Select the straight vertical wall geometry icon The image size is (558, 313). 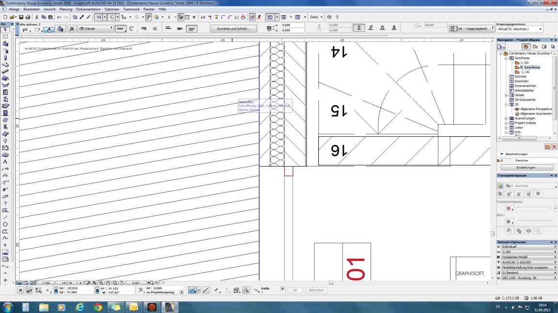click(359, 28)
